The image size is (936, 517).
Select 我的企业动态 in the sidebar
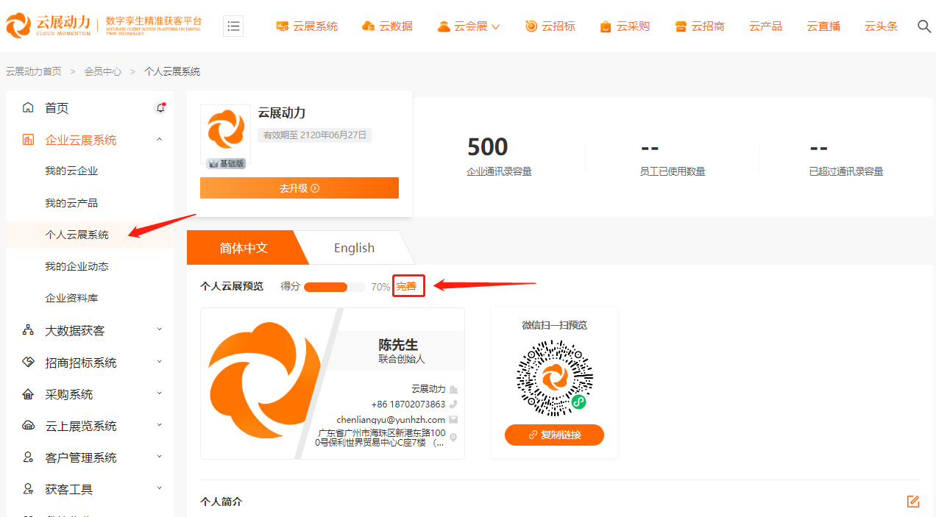click(77, 266)
